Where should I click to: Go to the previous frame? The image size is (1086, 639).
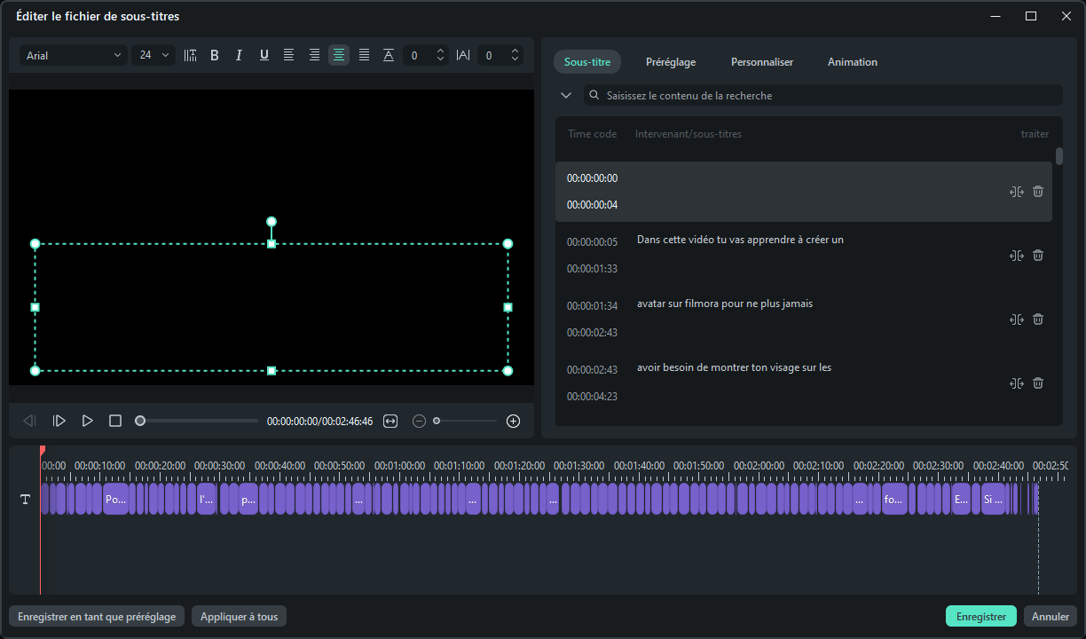click(x=29, y=421)
